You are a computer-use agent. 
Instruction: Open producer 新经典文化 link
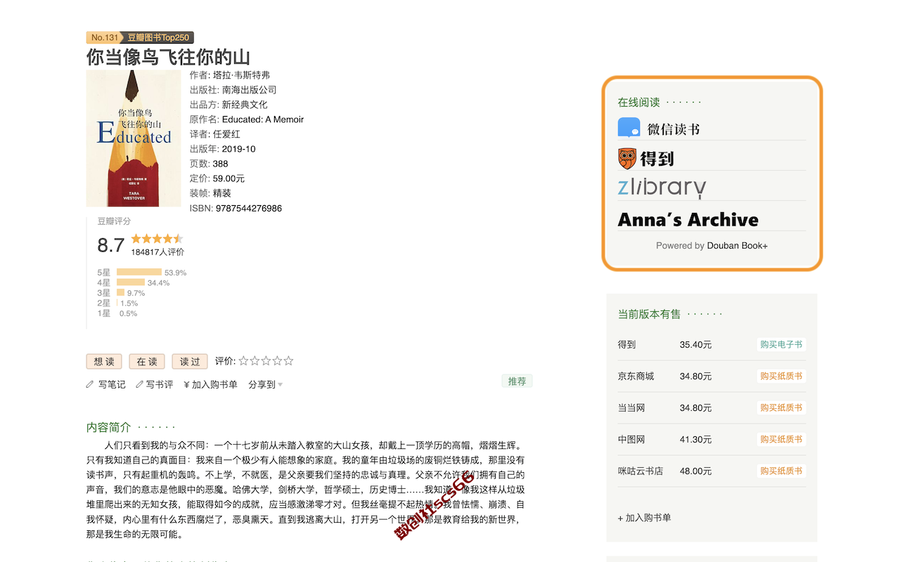coord(245,105)
